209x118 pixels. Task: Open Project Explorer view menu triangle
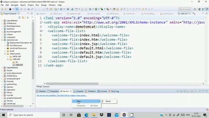coord(32,17)
